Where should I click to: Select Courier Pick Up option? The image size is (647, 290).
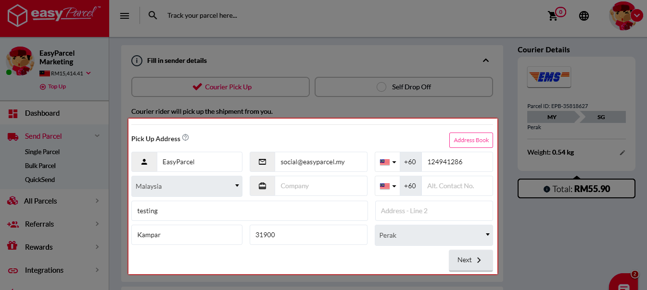click(220, 87)
